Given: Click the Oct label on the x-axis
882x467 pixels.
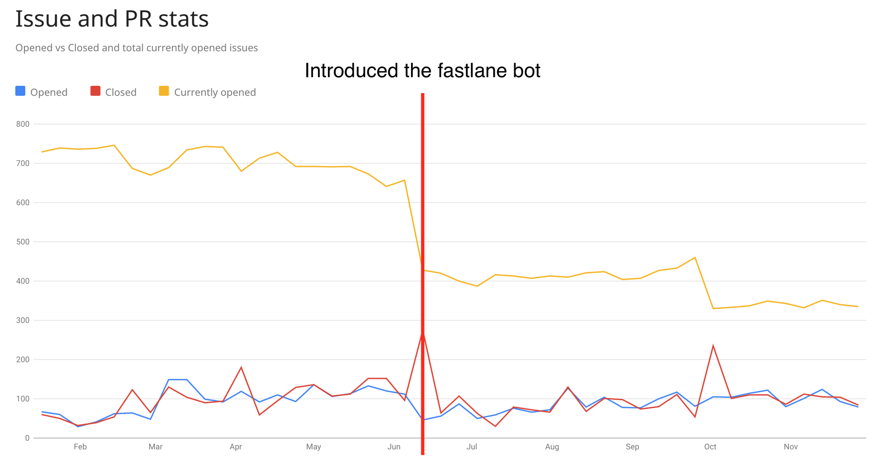Looking at the screenshot, I should (x=710, y=447).
